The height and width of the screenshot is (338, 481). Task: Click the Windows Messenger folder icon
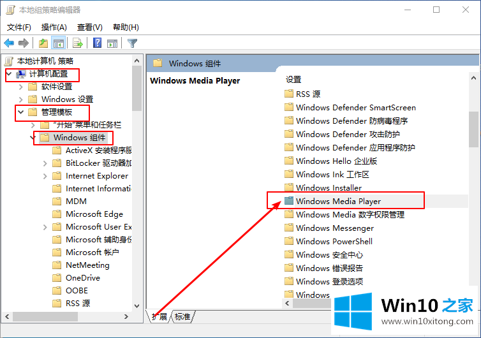[288, 228]
